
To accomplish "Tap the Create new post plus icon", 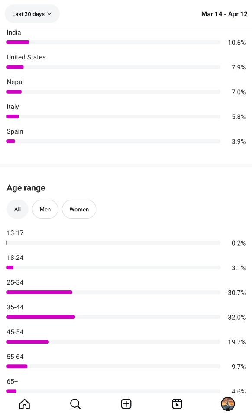I will click(126, 404).
